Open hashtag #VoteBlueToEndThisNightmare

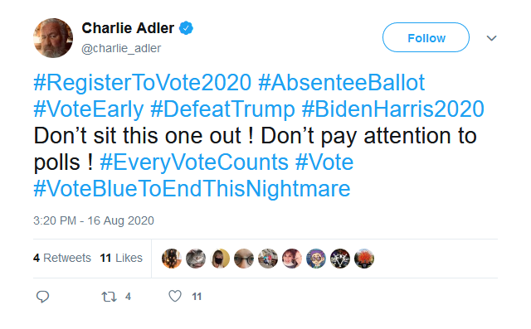tap(192, 189)
